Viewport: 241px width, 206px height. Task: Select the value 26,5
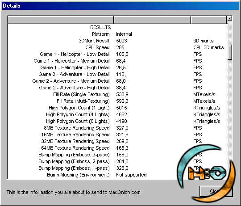point(121,67)
